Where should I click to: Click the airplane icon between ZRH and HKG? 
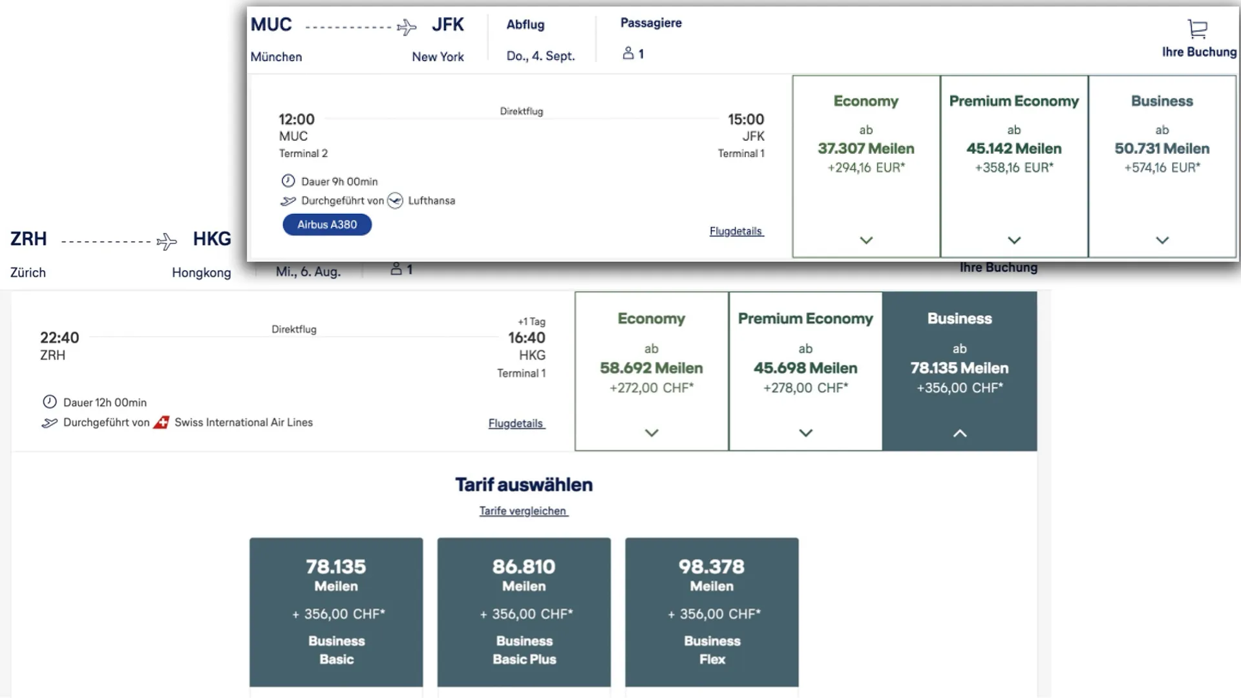point(167,242)
